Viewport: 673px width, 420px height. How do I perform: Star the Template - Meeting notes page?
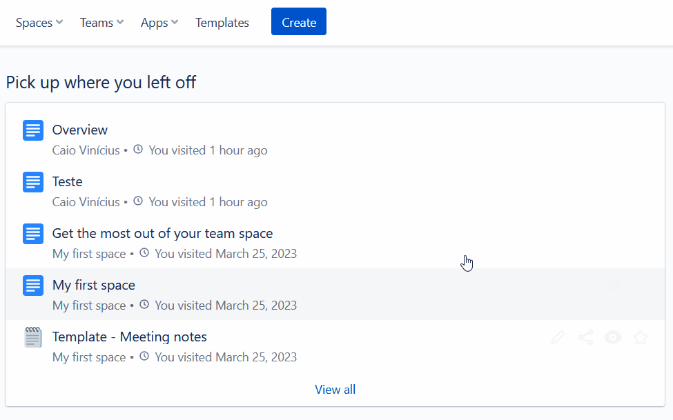tap(641, 338)
